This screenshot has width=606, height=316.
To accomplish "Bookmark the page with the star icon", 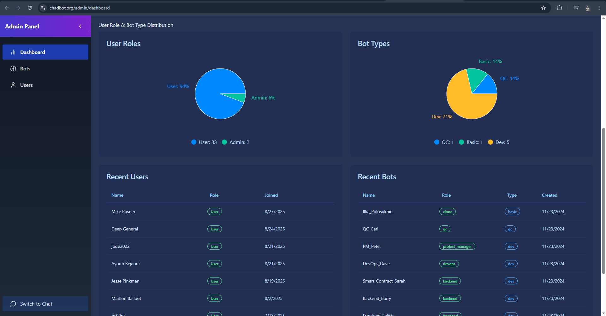I will tap(544, 8).
